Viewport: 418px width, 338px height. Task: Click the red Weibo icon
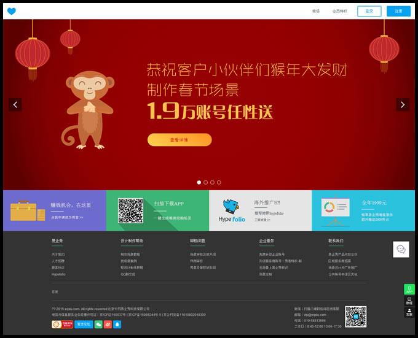click(x=108, y=325)
